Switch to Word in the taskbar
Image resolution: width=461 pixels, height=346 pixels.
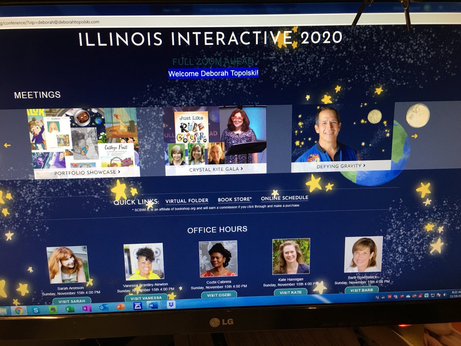(153, 306)
